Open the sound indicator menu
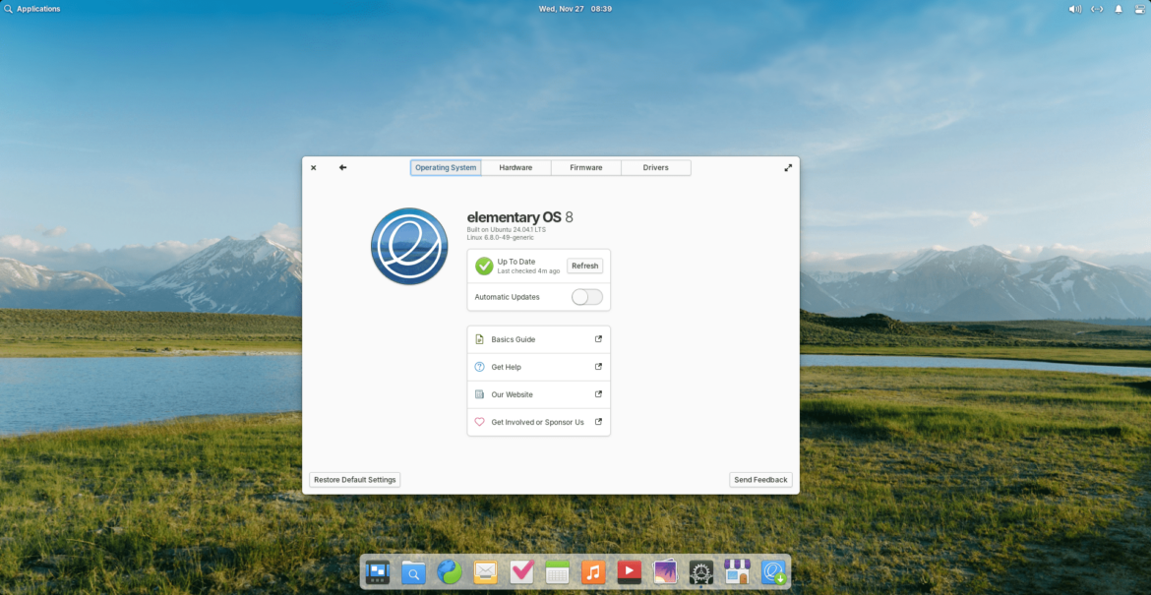The height and width of the screenshot is (595, 1151). click(1074, 8)
